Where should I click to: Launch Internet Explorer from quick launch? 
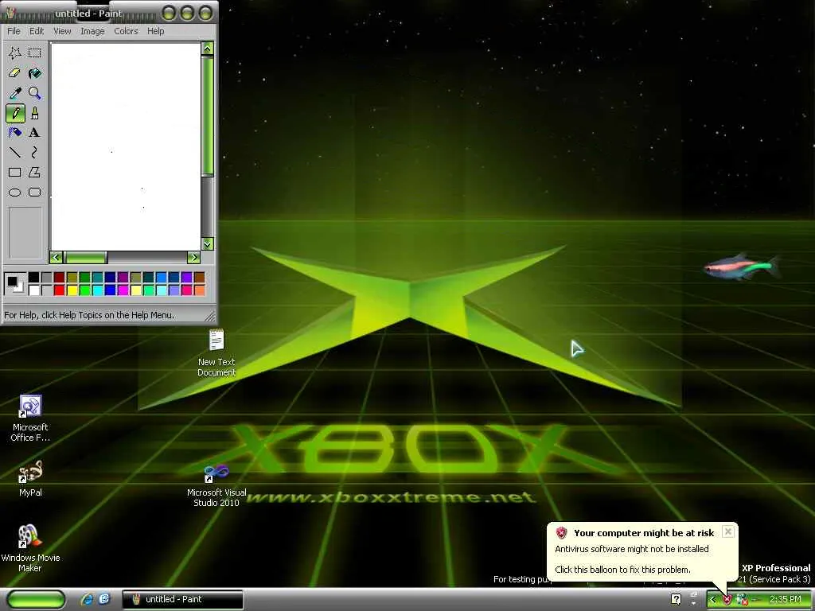coord(87,599)
